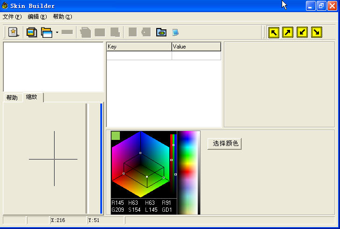Click the yellow down-left arrow button
Viewport: 340px width, 229px height.
pos(302,33)
